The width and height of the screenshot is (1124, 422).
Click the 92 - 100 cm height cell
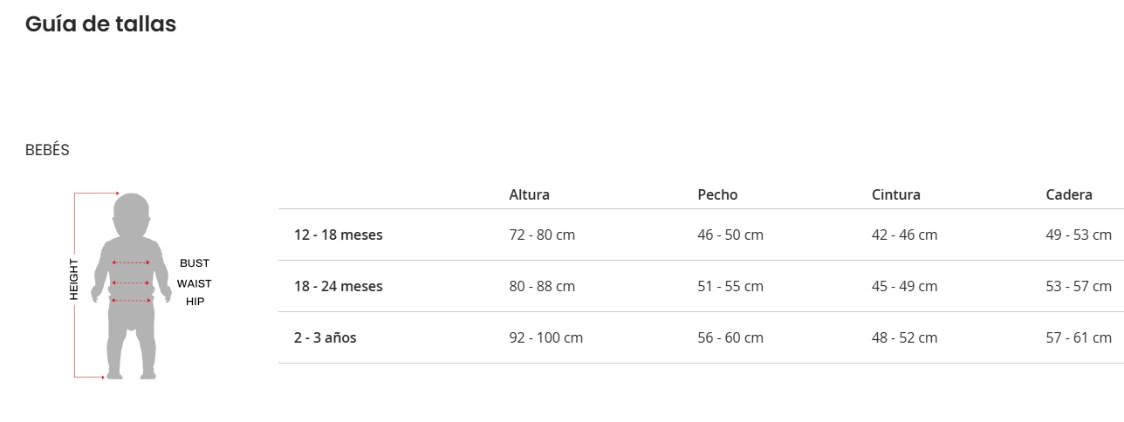(x=545, y=337)
